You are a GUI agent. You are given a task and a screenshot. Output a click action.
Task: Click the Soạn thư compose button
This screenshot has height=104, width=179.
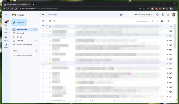19,23
